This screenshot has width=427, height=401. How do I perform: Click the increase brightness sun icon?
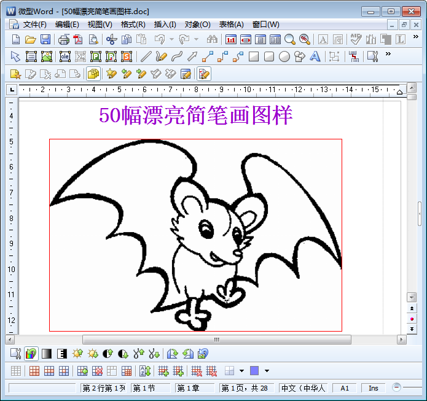77,354
